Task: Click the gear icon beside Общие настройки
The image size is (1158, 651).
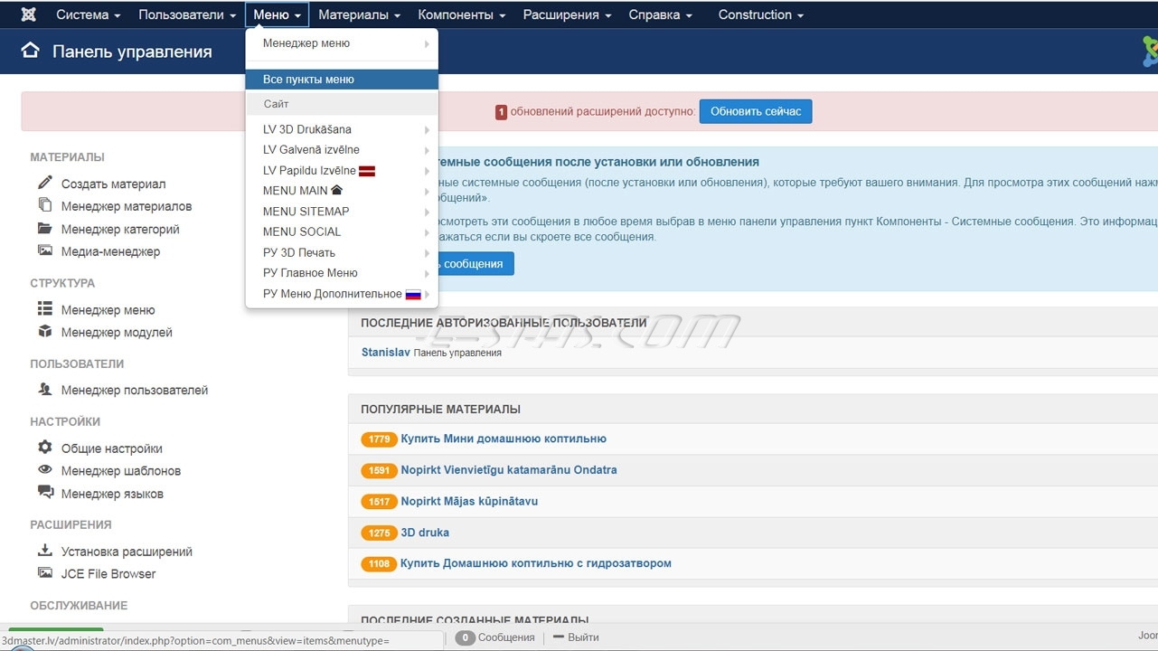Action: [x=45, y=447]
